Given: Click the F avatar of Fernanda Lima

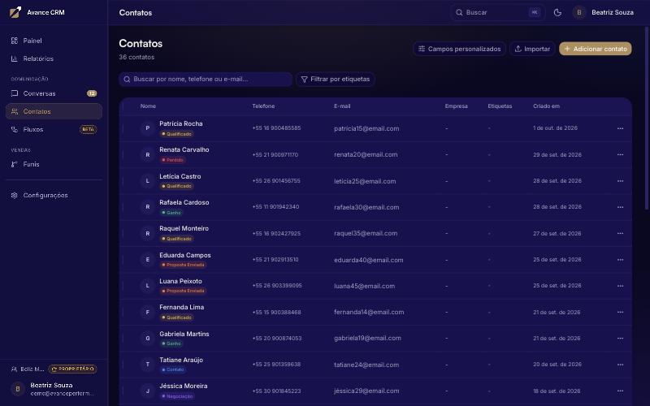Looking at the screenshot, I should coord(148,312).
